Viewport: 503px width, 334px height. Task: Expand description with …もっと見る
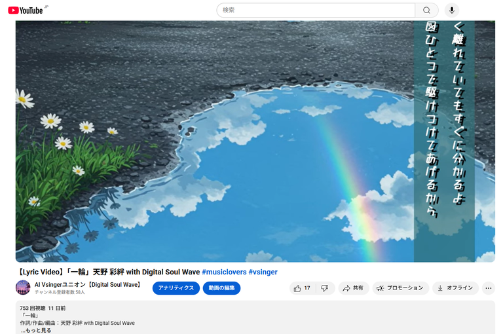[36, 330]
